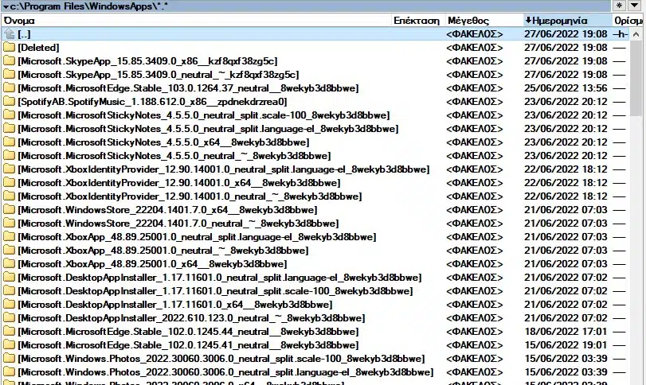Viewport: 646px width, 385px height.
Task: Click the folder icon of SkypeApp_15.85.3409.0_x86
Action: [x=9, y=61]
